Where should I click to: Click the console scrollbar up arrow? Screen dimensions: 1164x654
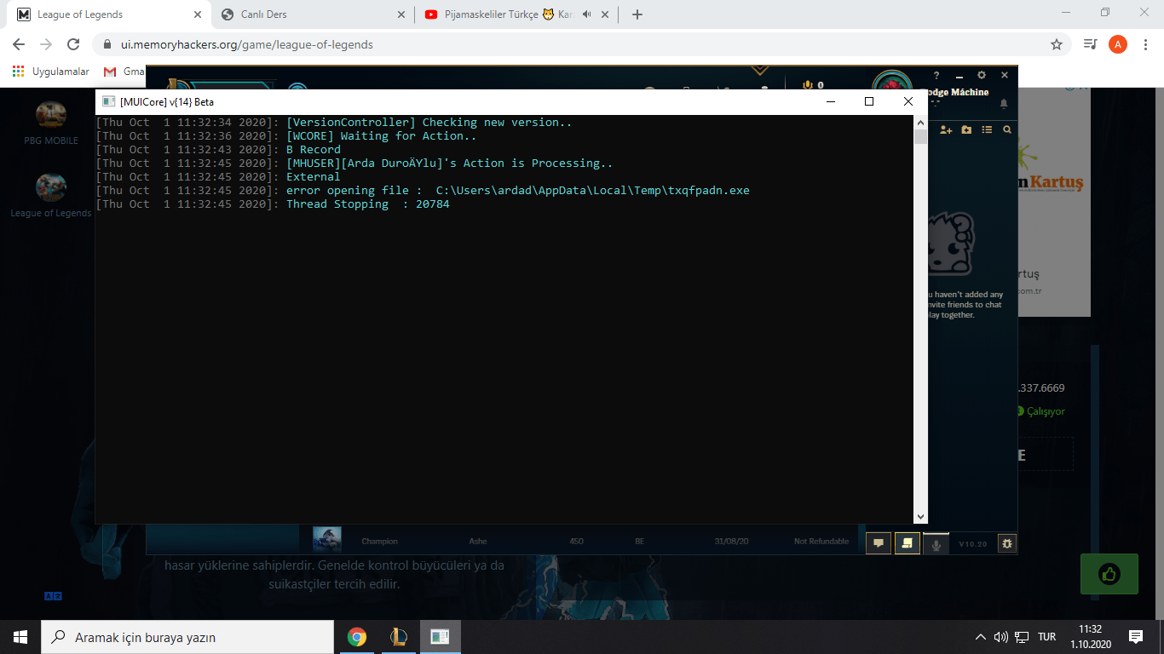920,123
